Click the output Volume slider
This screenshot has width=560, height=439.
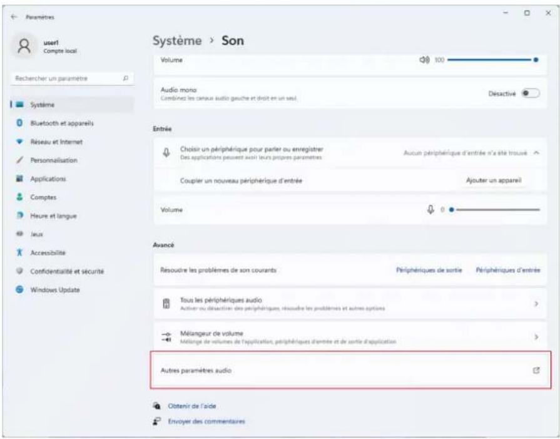click(492, 59)
